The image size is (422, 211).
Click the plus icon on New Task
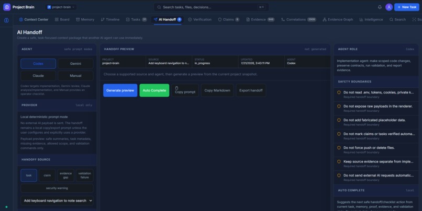click(x=399, y=7)
